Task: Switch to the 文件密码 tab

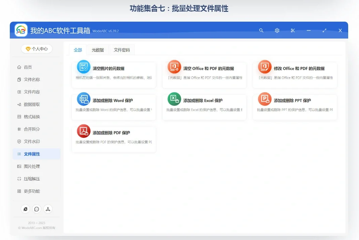Action: tap(122, 50)
